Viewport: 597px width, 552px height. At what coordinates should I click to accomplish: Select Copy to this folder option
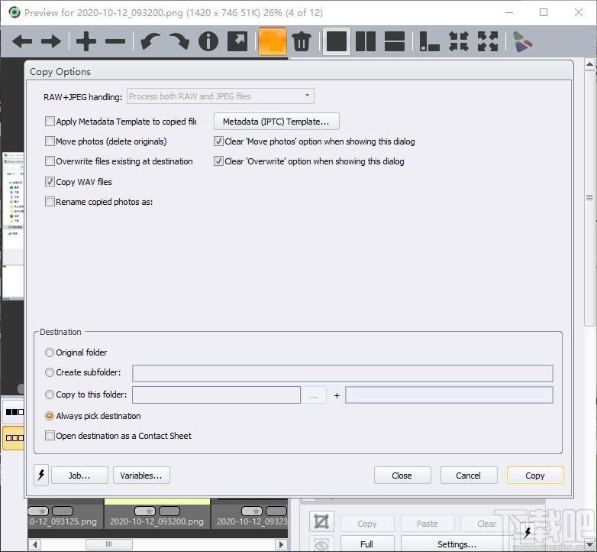50,395
